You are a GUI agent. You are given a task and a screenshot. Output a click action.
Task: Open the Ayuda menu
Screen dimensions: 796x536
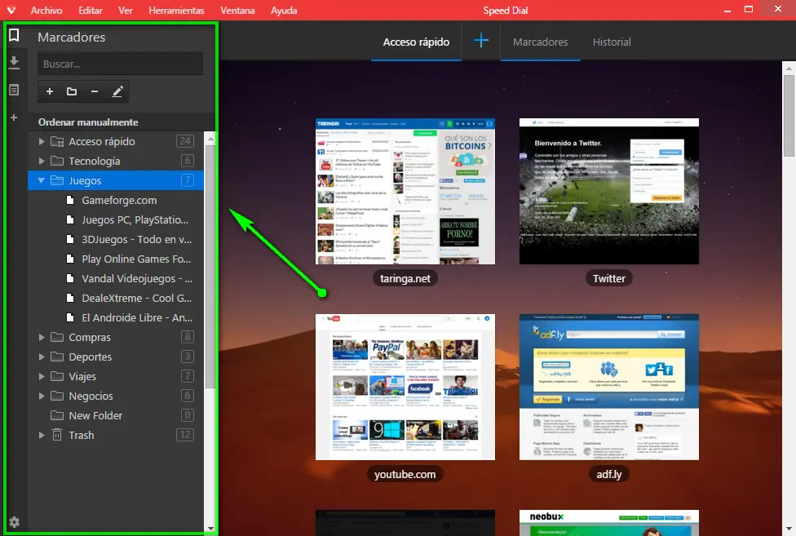tap(284, 10)
